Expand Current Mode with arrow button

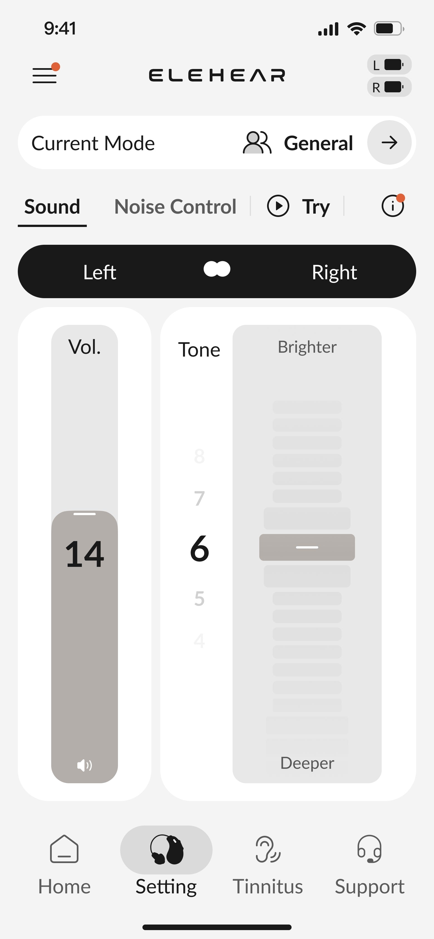click(x=389, y=142)
